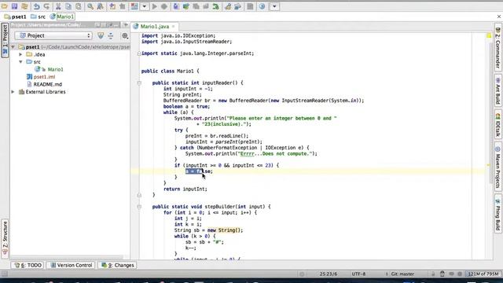
Task: Expand the .idea folder
Action: pos(20,54)
